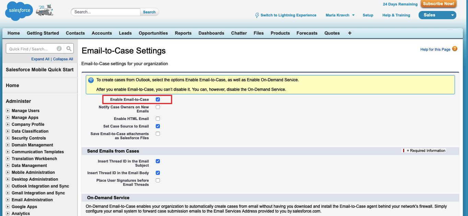The height and width of the screenshot is (216, 468).
Task: Open the Dashboards tab
Action: click(x=211, y=33)
